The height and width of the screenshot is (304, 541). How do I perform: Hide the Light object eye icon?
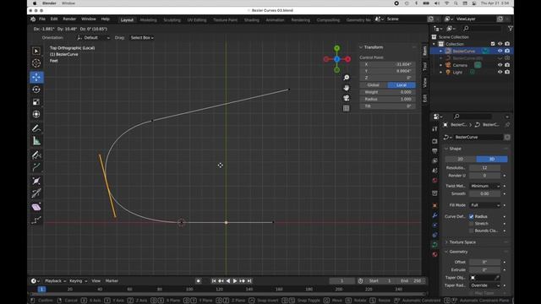pos(500,72)
